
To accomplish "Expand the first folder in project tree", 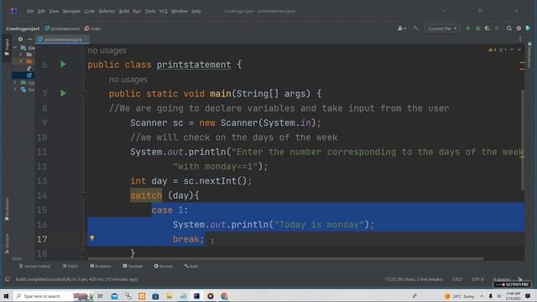I will (21, 55).
